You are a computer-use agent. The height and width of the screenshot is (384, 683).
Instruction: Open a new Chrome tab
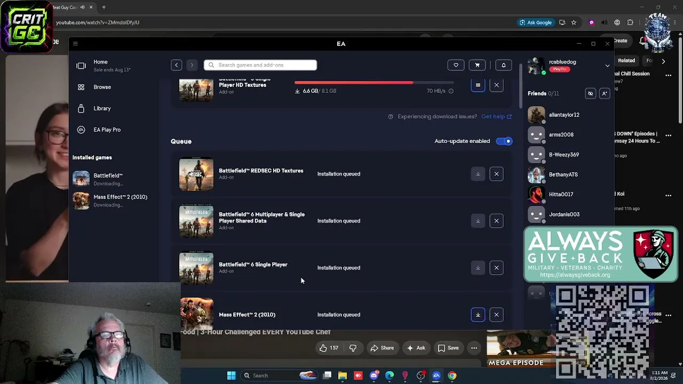point(104,7)
